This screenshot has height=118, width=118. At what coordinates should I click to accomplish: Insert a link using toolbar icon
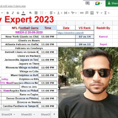tap(82, 13)
